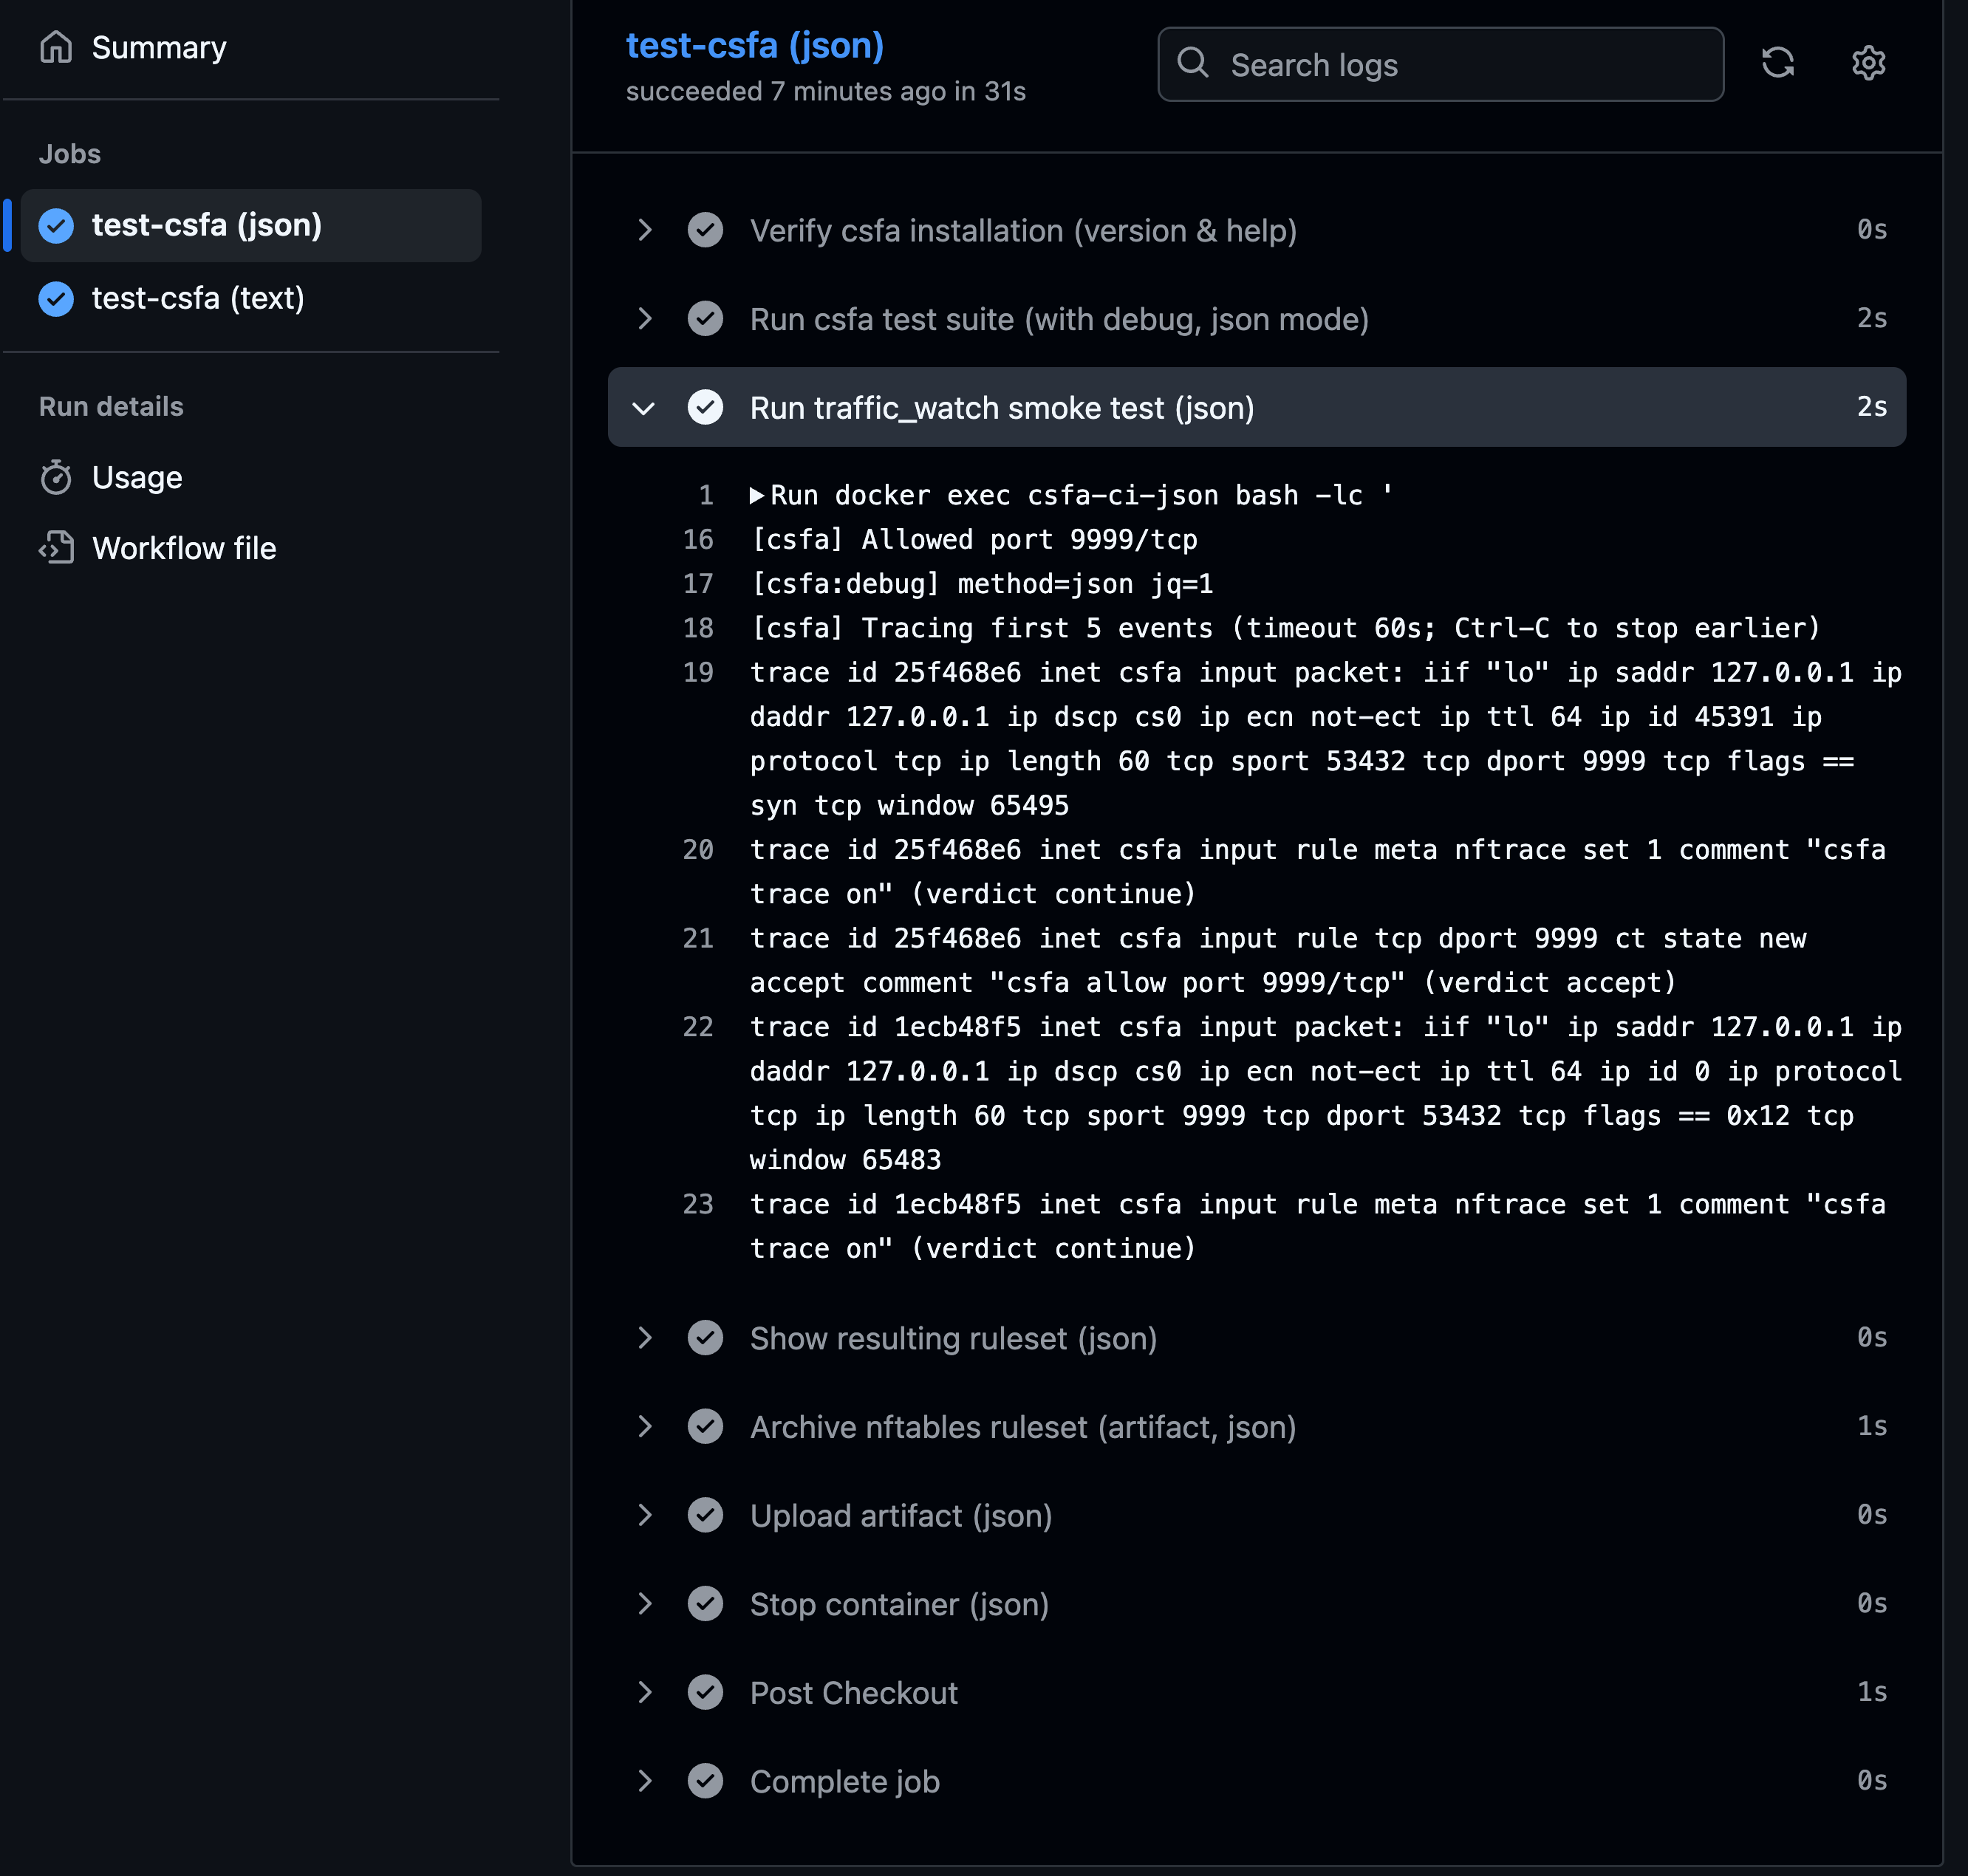Viewport: 1968px width, 1876px height.
Task: Refresh the logs with the reload icon
Action: [x=1777, y=63]
